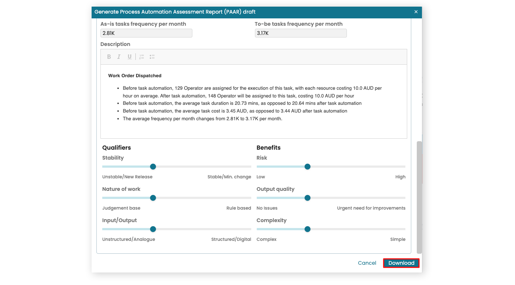Apply italic formatting in the description editor
The width and height of the screenshot is (515, 285).
click(119, 57)
